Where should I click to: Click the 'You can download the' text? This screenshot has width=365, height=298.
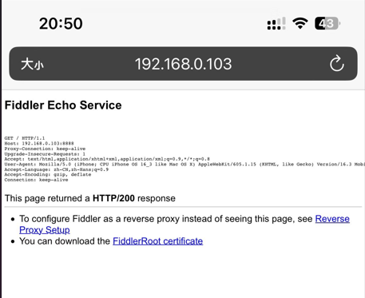[x=65, y=241]
